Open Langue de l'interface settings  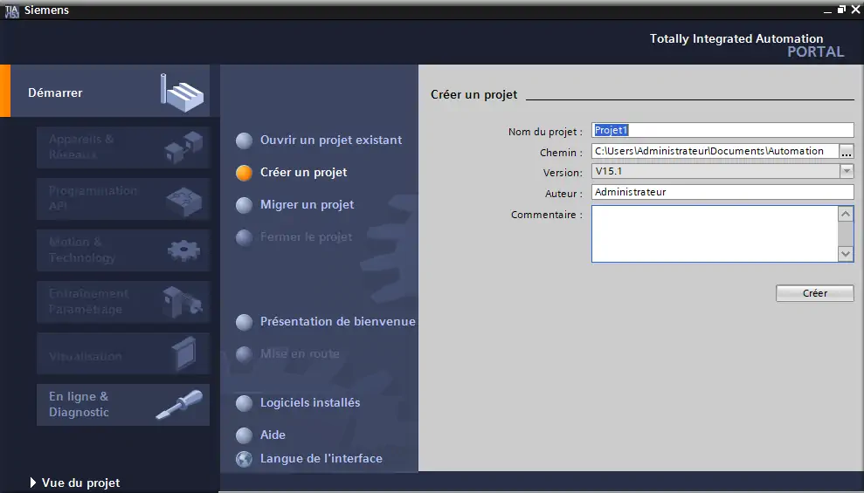pyautogui.click(x=321, y=458)
